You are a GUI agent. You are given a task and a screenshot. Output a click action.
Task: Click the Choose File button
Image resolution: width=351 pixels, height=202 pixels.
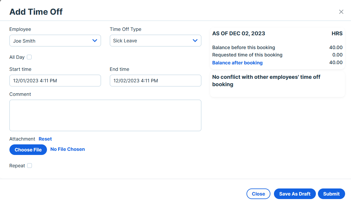click(x=28, y=150)
